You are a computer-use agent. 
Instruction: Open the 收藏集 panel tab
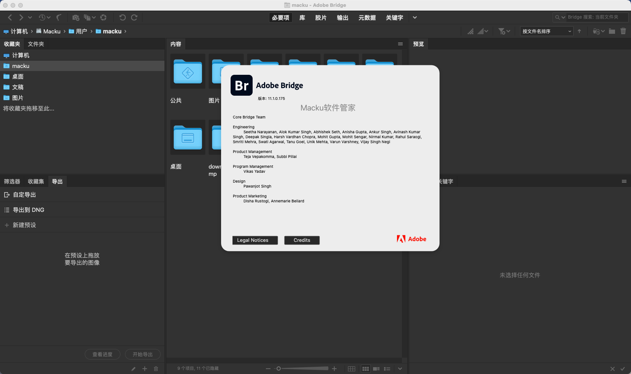pyautogui.click(x=36, y=181)
